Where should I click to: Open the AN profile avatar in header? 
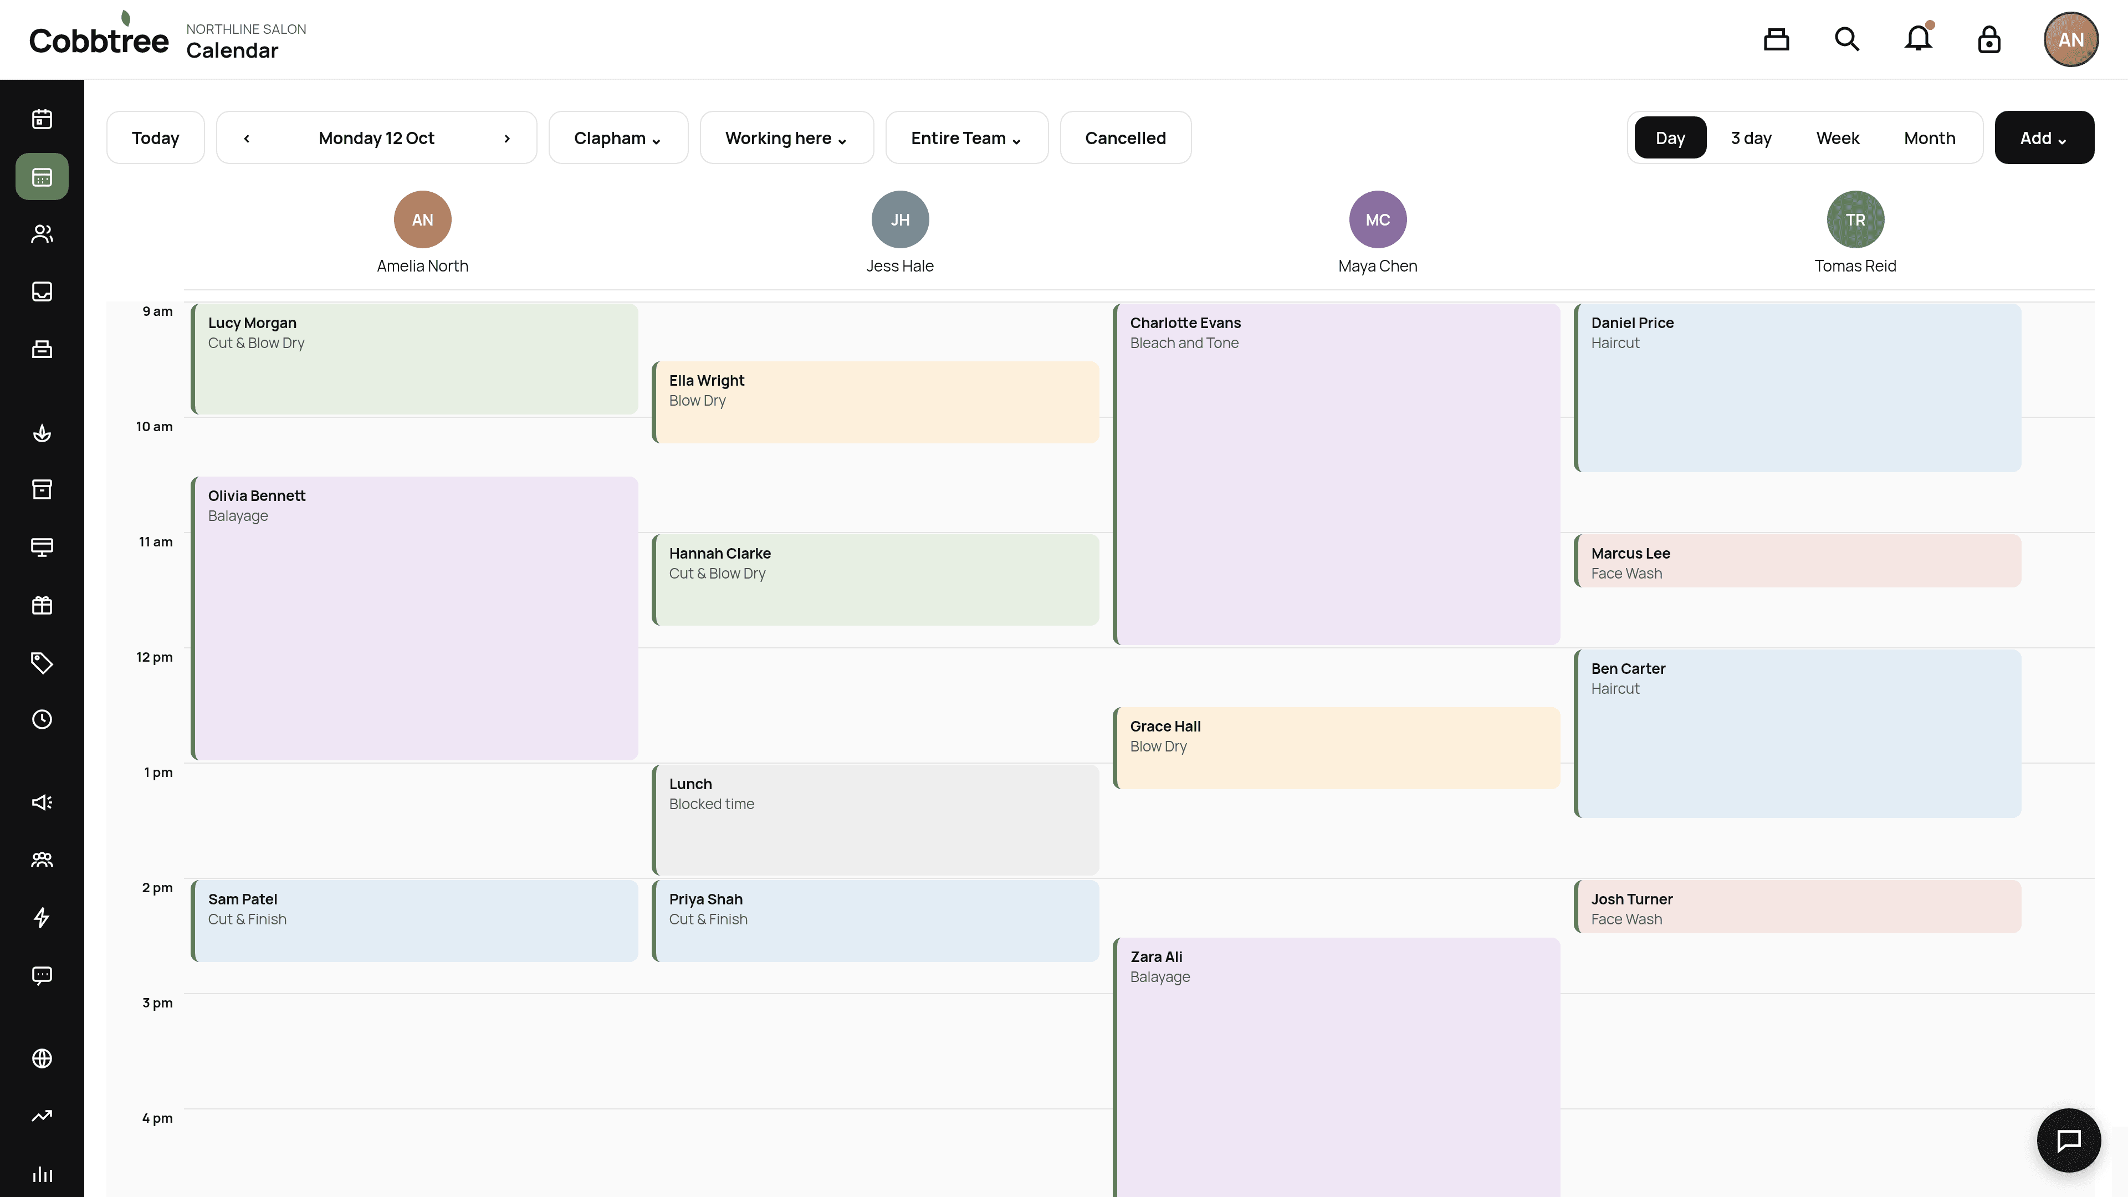tap(2071, 40)
